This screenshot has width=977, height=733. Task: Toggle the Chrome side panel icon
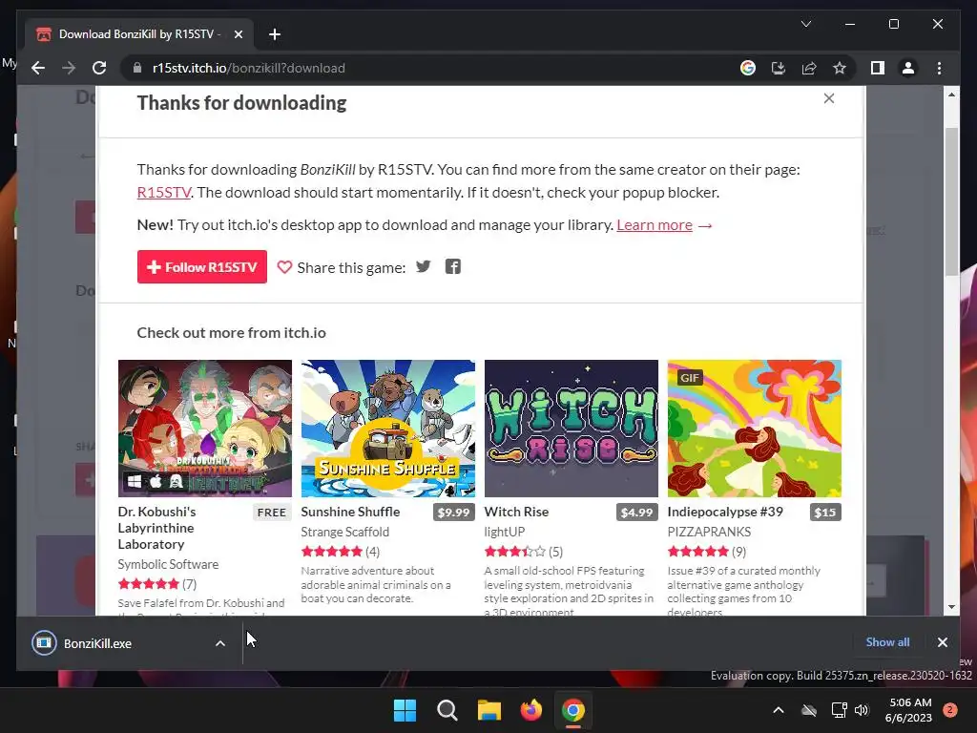[x=878, y=68]
